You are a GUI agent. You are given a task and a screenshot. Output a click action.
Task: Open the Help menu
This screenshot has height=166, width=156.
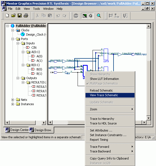point(60,9)
